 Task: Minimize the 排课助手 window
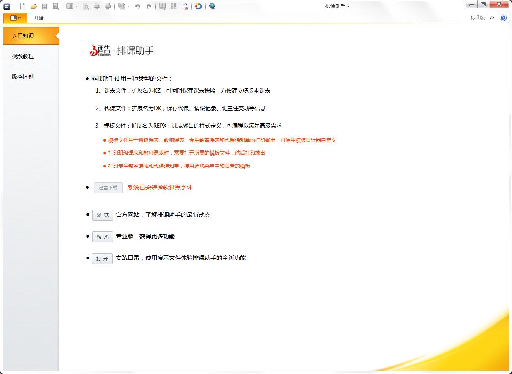(x=472, y=5)
